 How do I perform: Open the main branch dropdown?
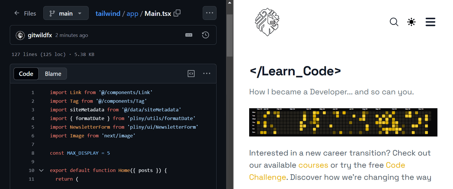click(66, 13)
